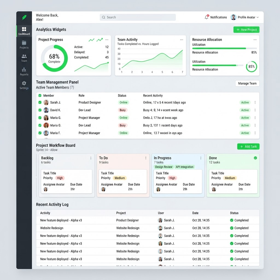Click the Role column header
Viewport: 280px width, 280px height.
point(81,95)
